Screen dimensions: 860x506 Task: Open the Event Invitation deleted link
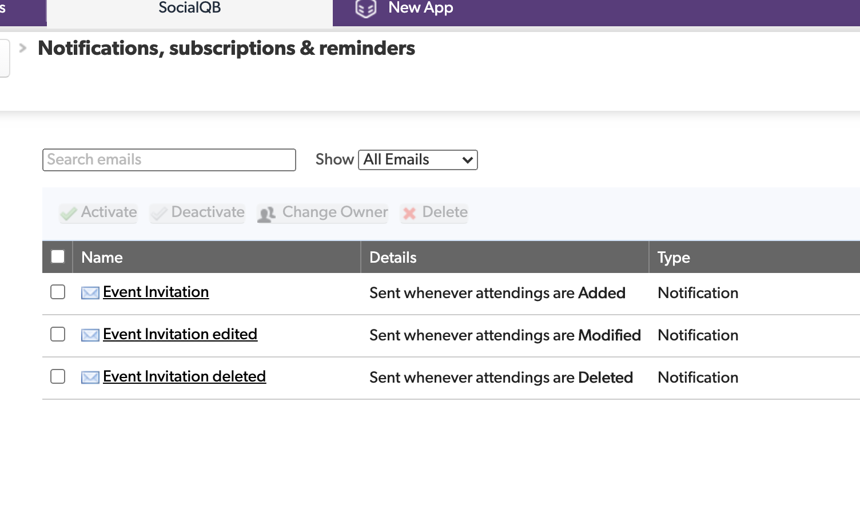tap(184, 376)
